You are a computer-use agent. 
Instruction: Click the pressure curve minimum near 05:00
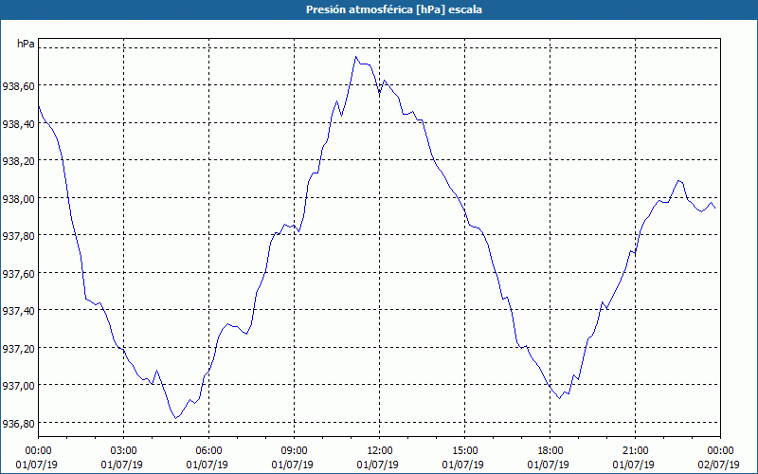[x=176, y=418]
